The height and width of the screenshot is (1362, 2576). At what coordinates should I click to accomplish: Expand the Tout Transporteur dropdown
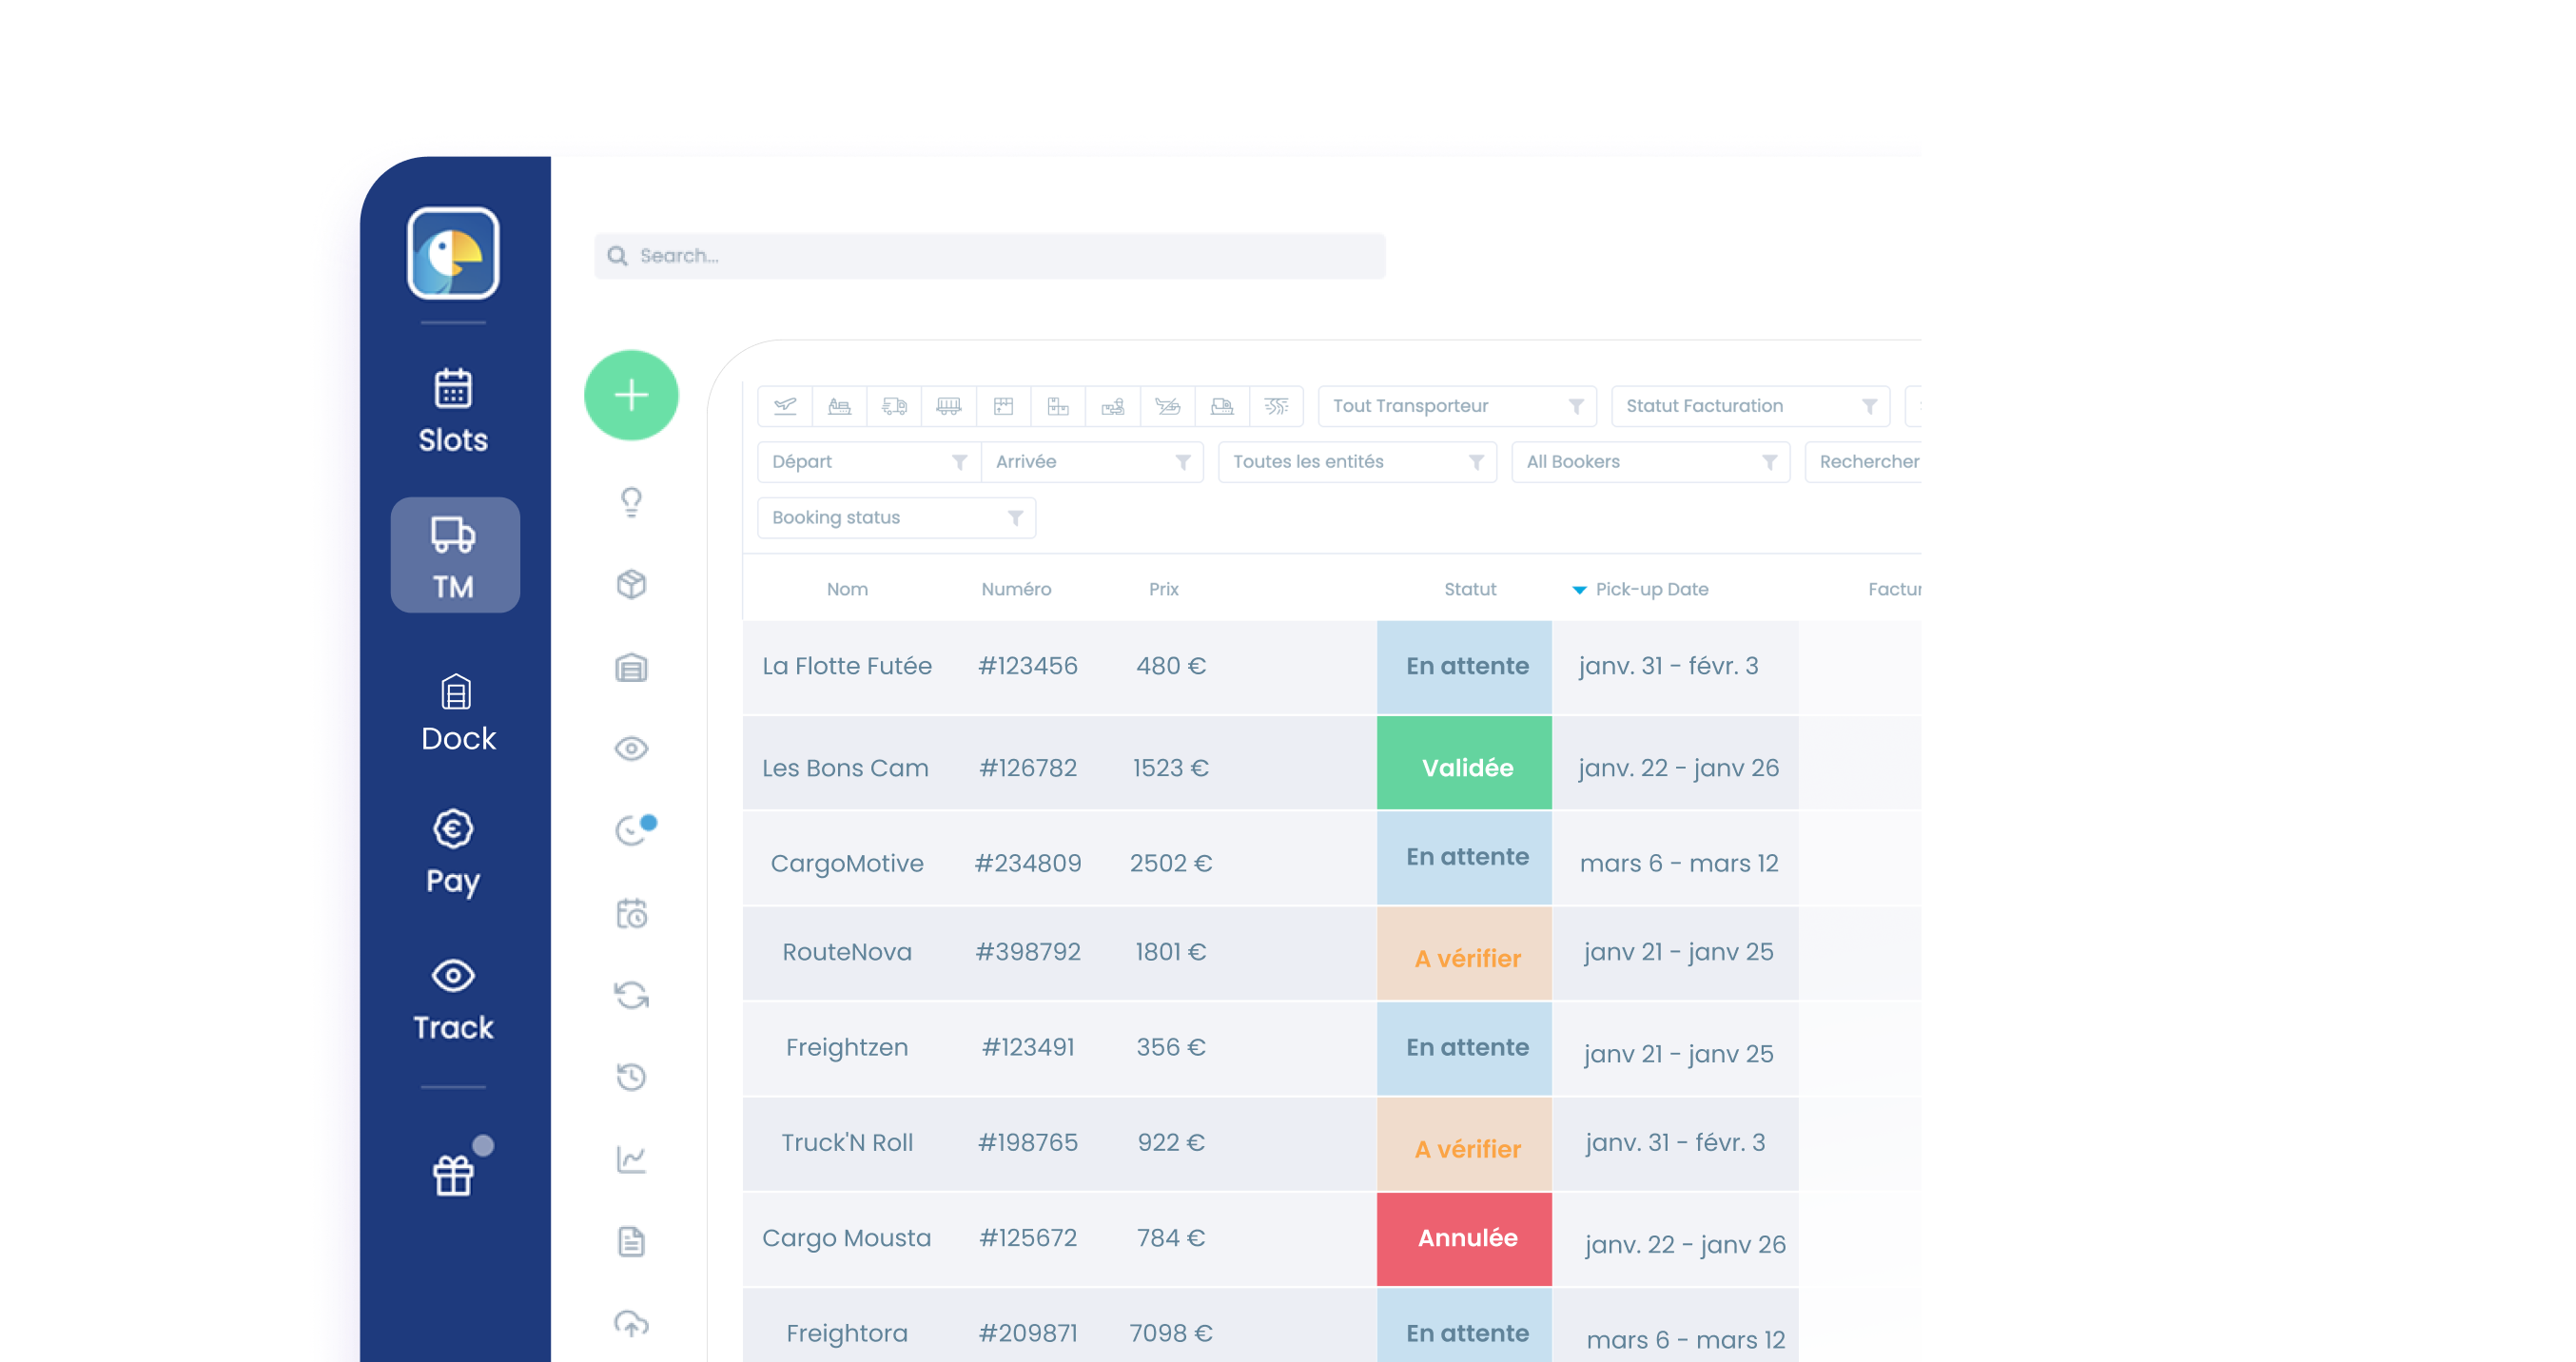coord(1456,406)
